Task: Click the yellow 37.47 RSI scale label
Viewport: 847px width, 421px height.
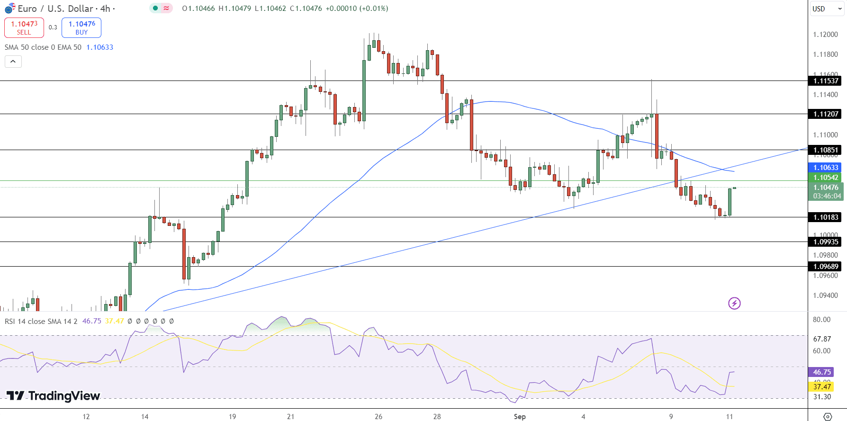Action: [x=822, y=387]
